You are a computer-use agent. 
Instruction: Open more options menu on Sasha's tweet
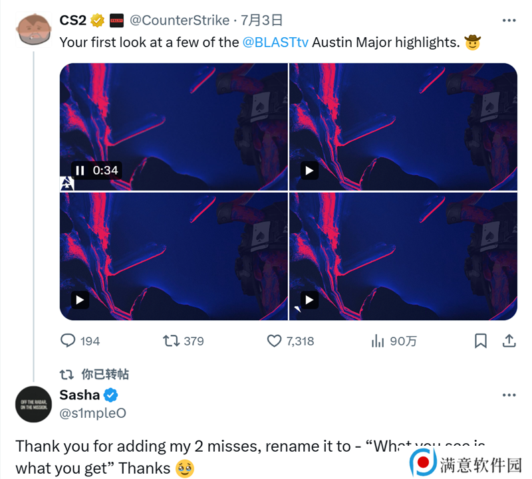(x=509, y=395)
